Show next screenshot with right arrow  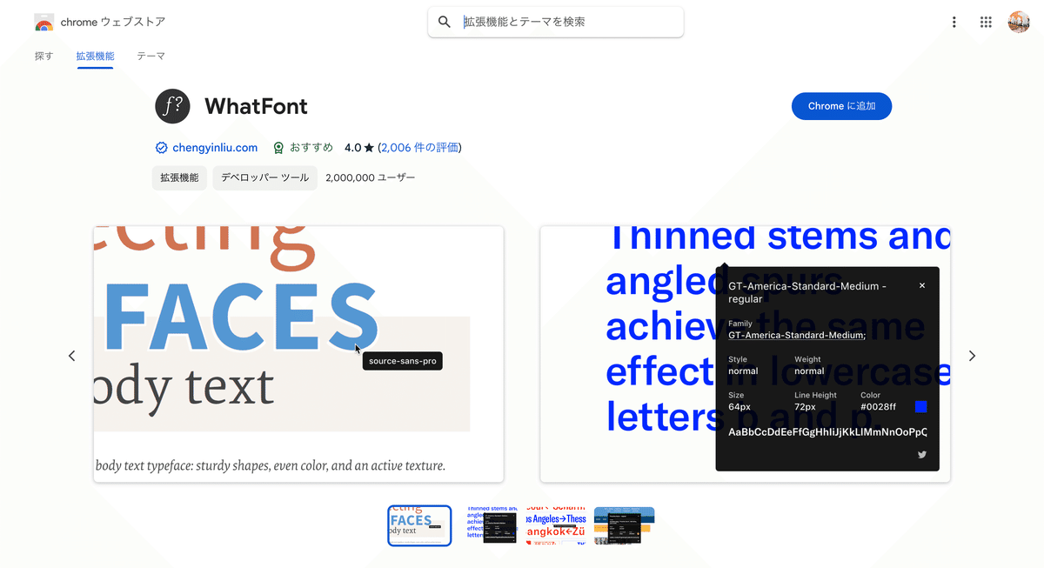point(972,356)
